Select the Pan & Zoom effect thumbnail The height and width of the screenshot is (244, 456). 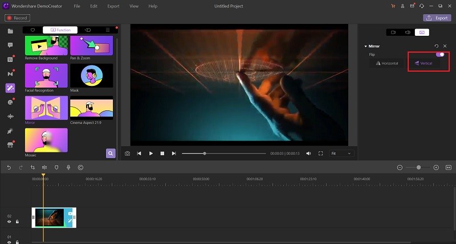92,46
